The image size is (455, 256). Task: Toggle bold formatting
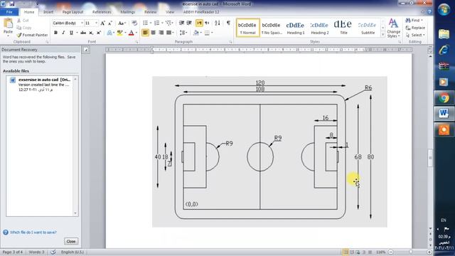click(x=55, y=33)
